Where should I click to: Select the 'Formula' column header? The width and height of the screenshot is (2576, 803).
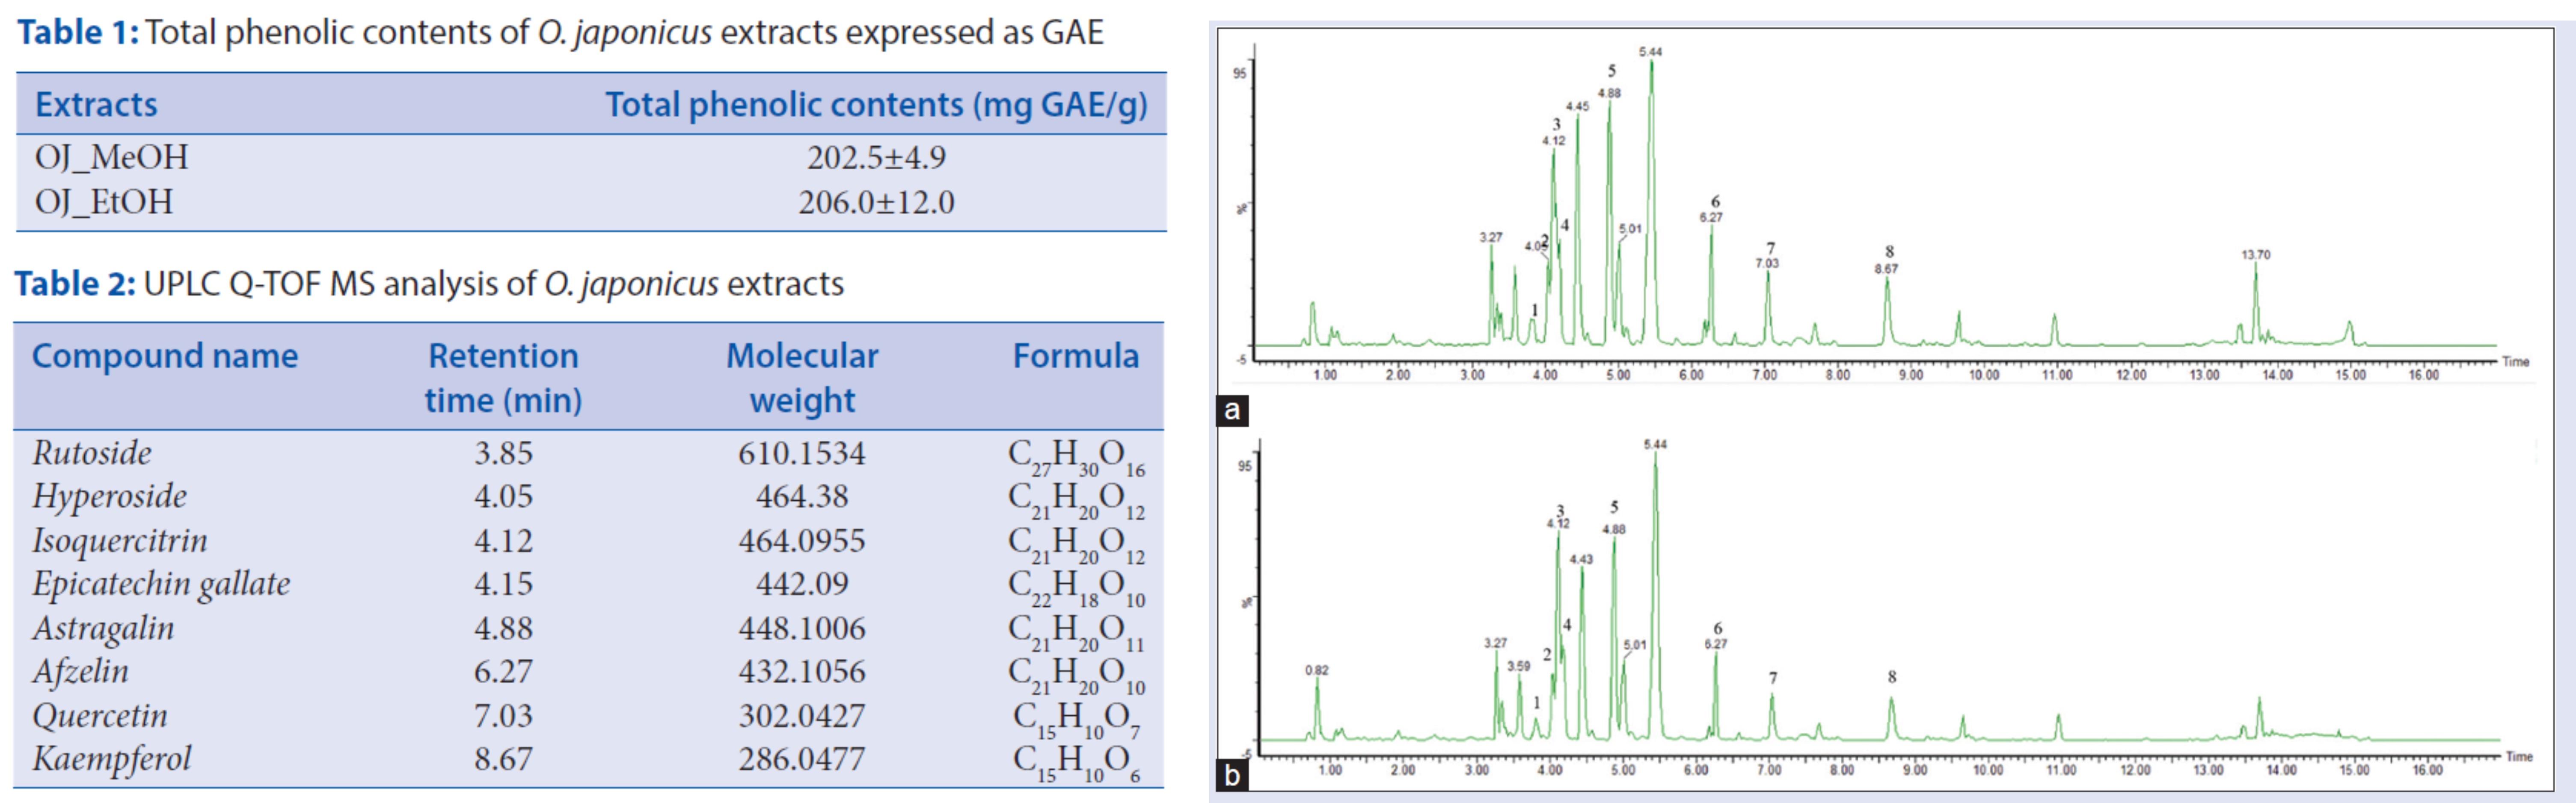(x=1076, y=357)
